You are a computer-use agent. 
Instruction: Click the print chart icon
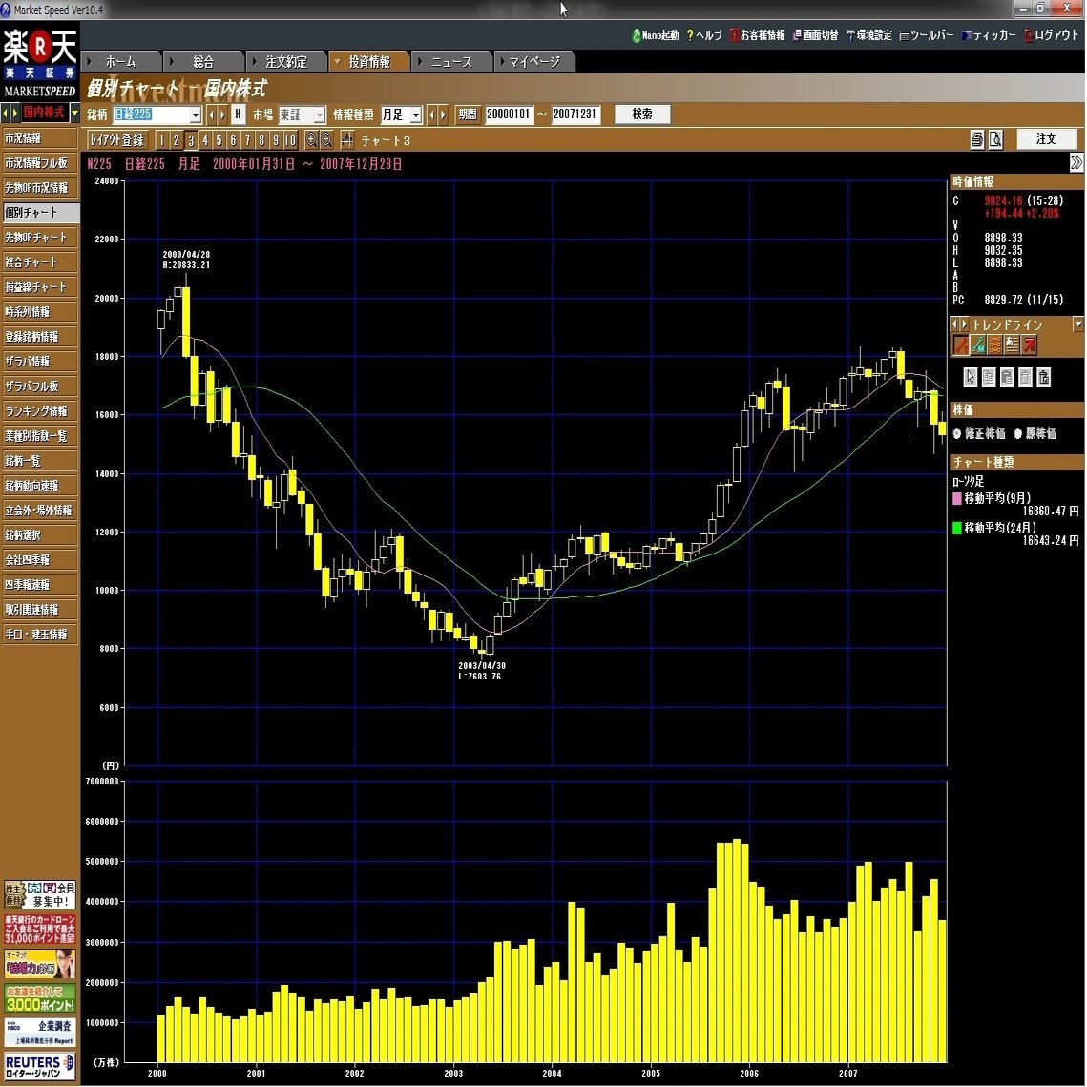click(x=977, y=140)
